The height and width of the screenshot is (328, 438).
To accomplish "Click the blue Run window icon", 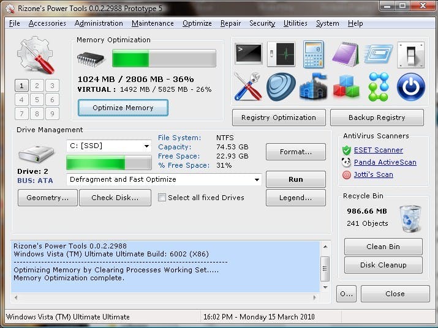I will click(379, 53).
